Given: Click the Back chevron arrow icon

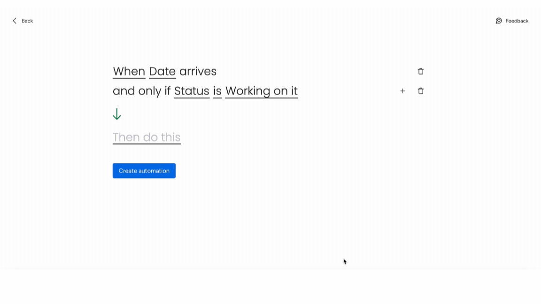Looking at the screenshot, I should [15, 21].
